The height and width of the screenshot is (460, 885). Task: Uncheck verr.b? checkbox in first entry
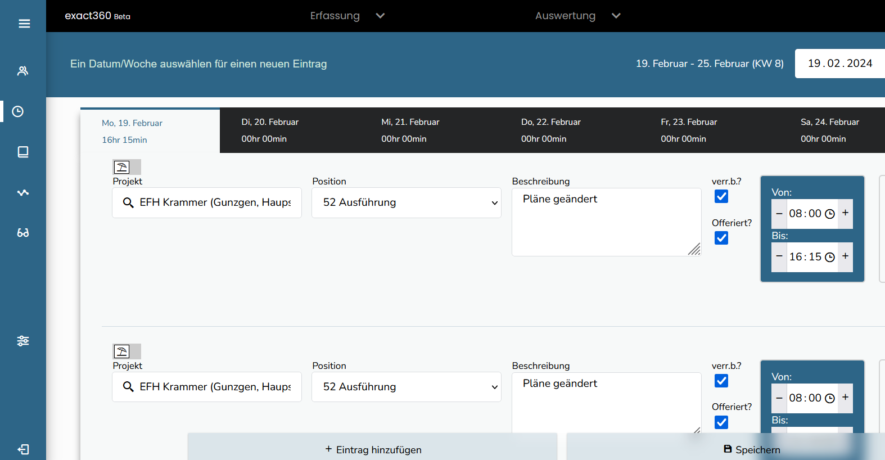click(x=721, y=196)
